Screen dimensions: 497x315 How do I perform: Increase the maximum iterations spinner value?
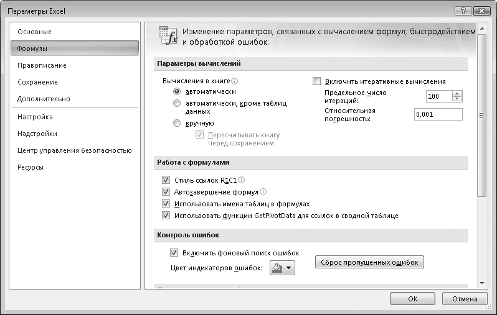[x=457, y=94]
